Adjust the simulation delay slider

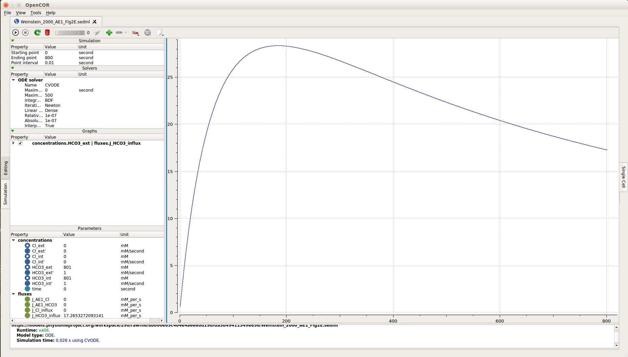pyautogui.click(x=70, y=32)
